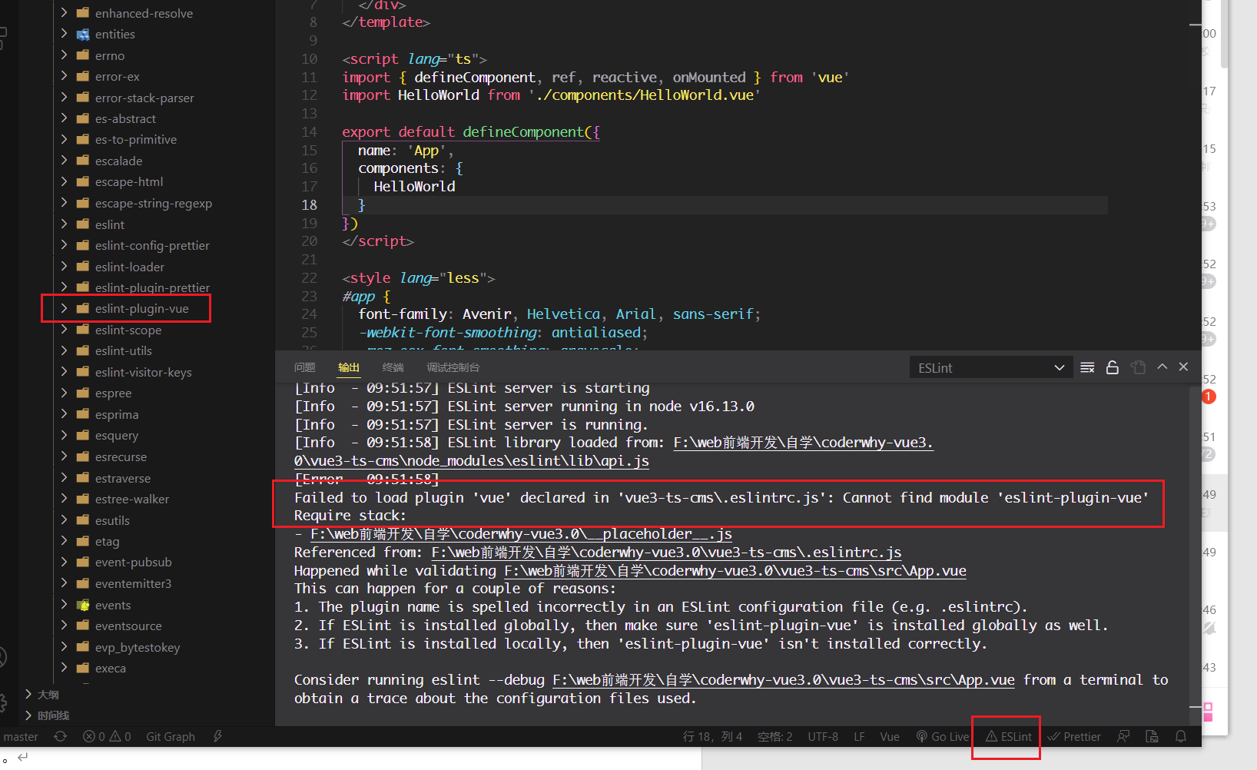
Task: Expand the 时间线 timeline section
Action: pyautogui.click(x=28, y=715)
